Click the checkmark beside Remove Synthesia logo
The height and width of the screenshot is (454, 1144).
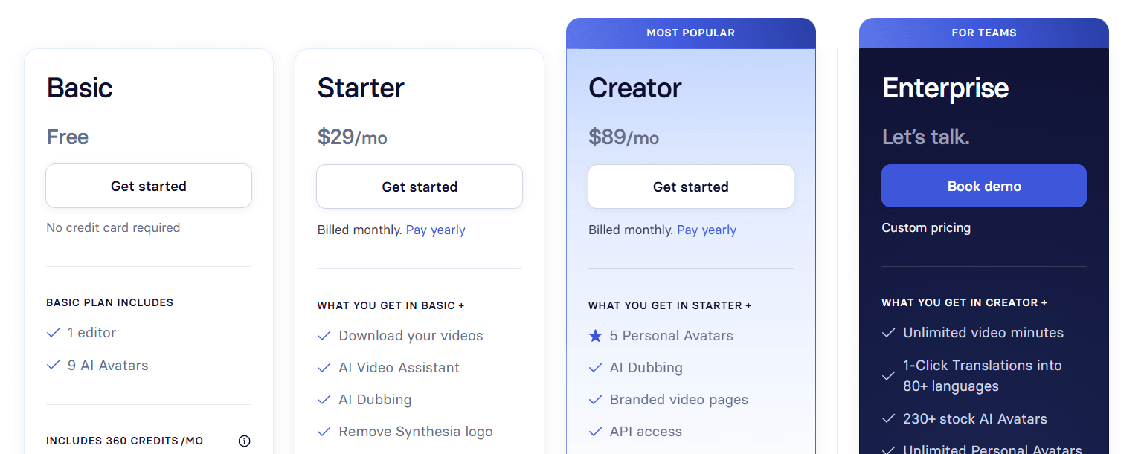coord(324,432)
